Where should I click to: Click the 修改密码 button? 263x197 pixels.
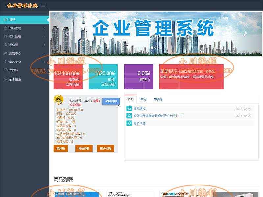pos(84,148)
